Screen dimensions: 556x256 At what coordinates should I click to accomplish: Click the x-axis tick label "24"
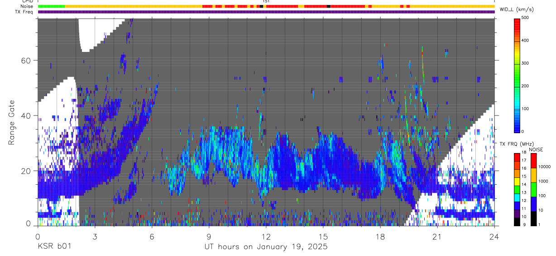click(x=494, y=237)
